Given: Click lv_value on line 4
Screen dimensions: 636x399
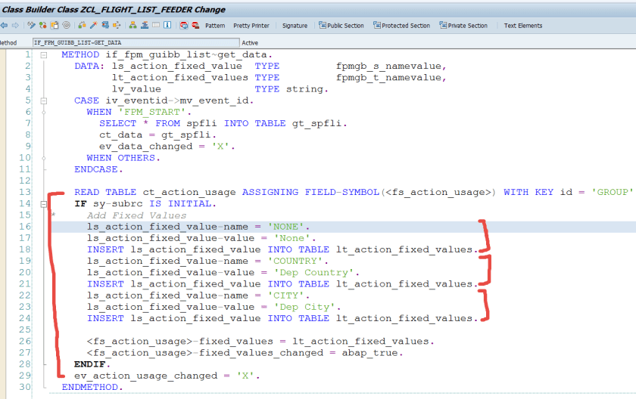Looking at the screenshot, I should [136, 89].
